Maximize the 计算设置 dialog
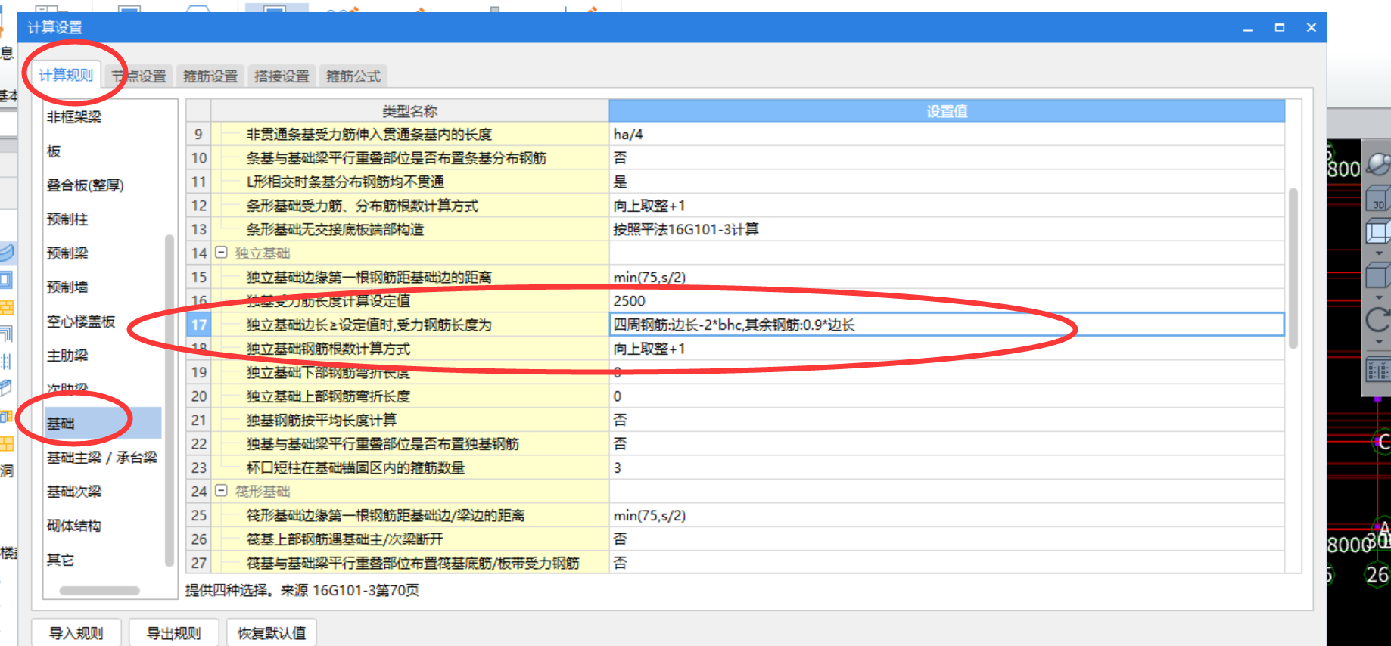The image size is (1391, 646). tap(1280, 27)
